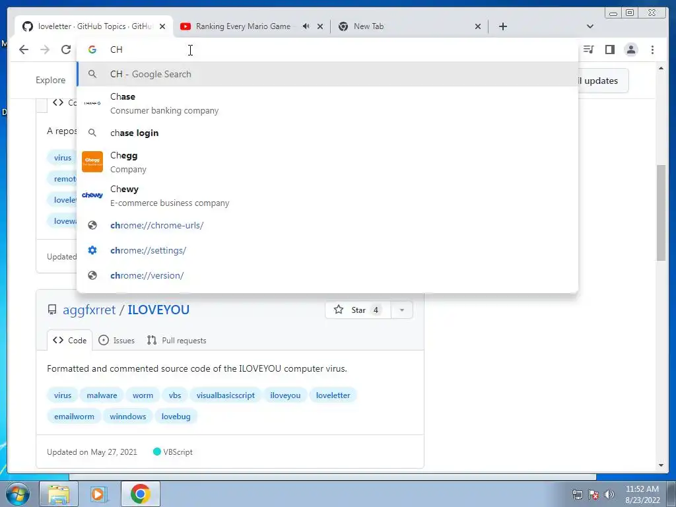Select the Chegg company suggestion
This screenshot has height=507, width=676.
click(x=327, y=162)
